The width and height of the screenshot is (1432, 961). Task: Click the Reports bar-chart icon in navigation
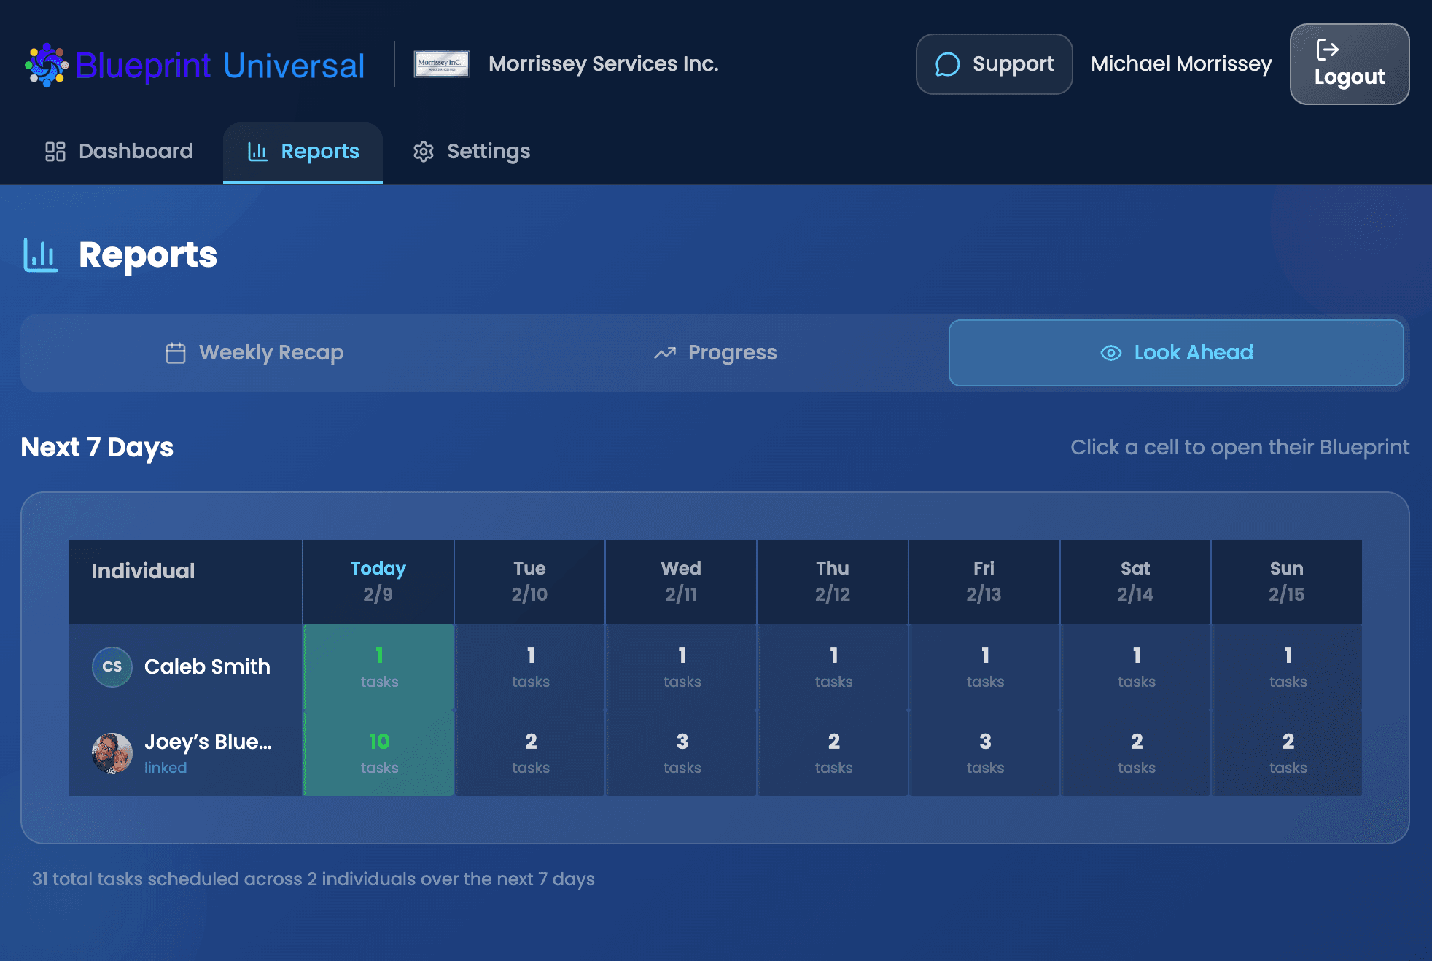257,151
